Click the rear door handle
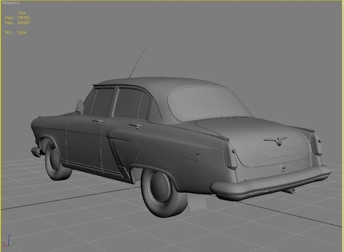This screenshot has height=252, width=344. [135, 126]
